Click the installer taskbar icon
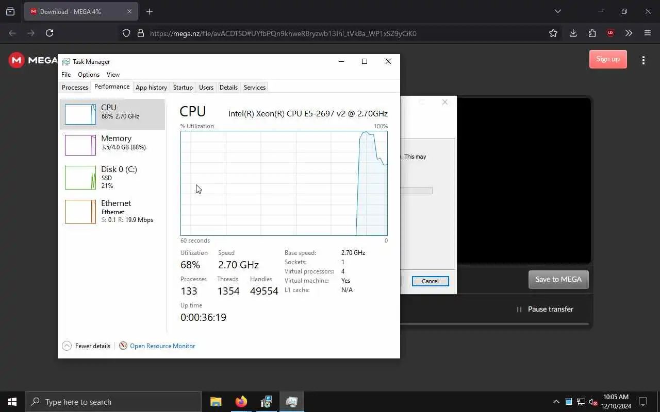This screenshot has width=660, height=412. coord(267,402)
